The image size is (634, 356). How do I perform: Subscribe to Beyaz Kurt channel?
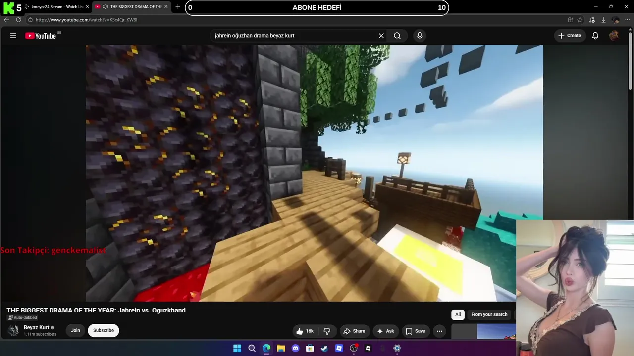pyautogui.click(x=104, y=330)
